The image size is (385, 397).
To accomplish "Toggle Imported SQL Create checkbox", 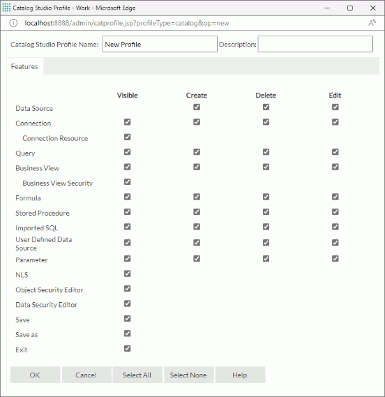I will [x=197, y=227].
